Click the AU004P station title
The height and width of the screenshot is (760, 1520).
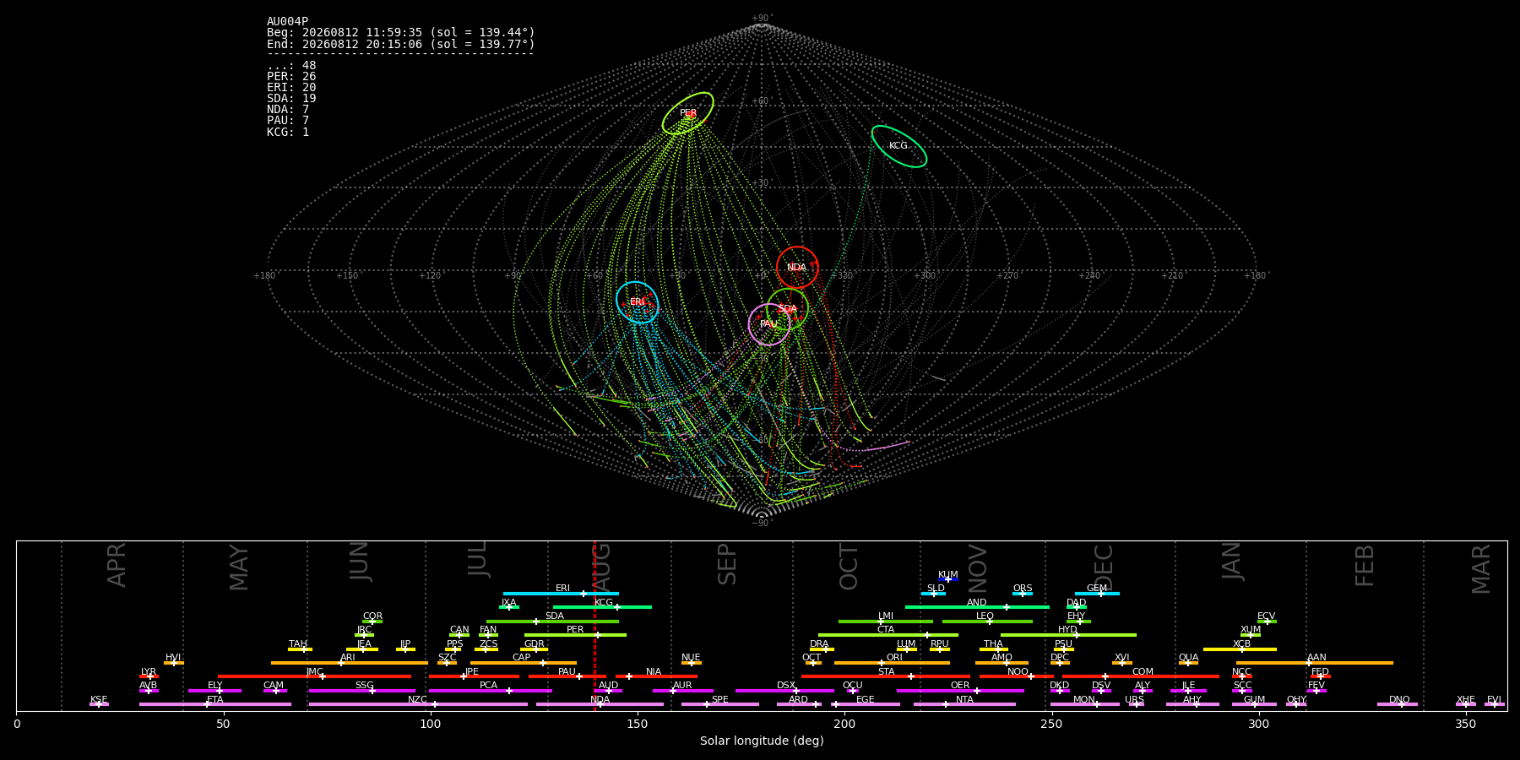[x=287, y=22]
